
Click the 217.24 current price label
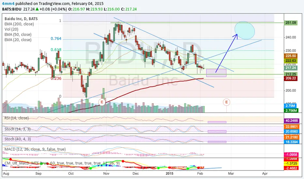tap(291, 68)
